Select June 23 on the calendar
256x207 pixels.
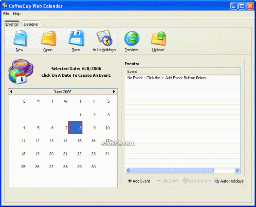[x=93, y=154]
